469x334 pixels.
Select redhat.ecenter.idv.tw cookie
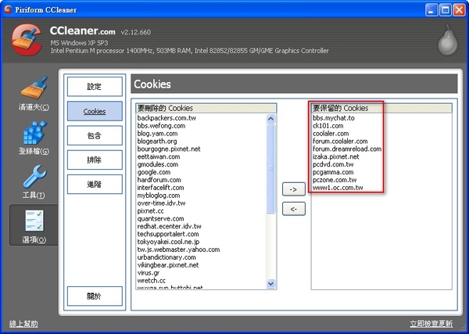click(170, 226)
